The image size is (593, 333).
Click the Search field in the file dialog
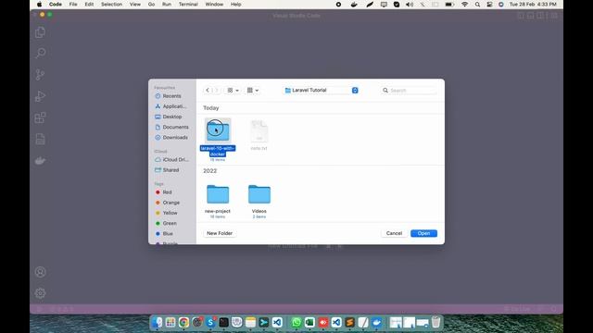tap(409, 91)
